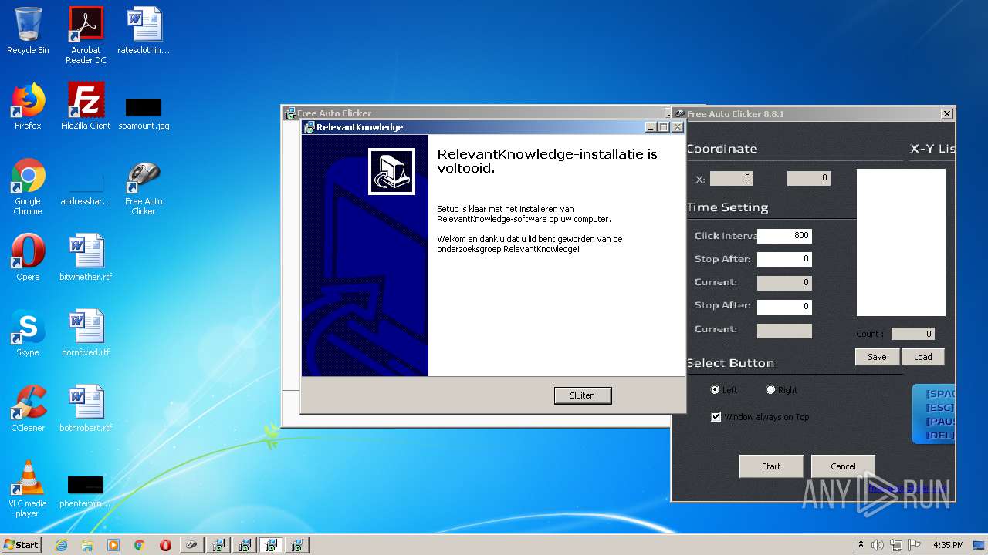This screenshot has width=988, height=555.
Task: Open the Start menu
Action: point(22,545)
